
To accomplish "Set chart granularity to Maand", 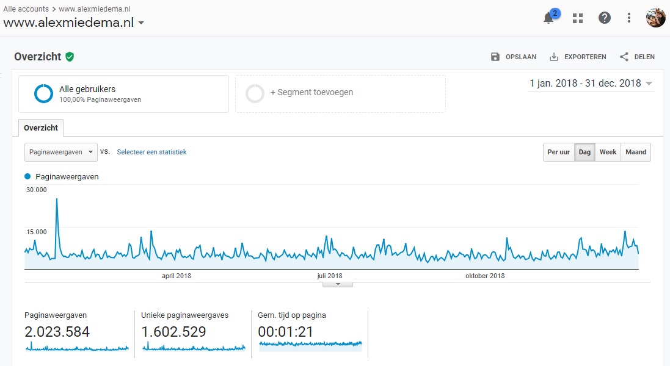I will tap(635, 152).
